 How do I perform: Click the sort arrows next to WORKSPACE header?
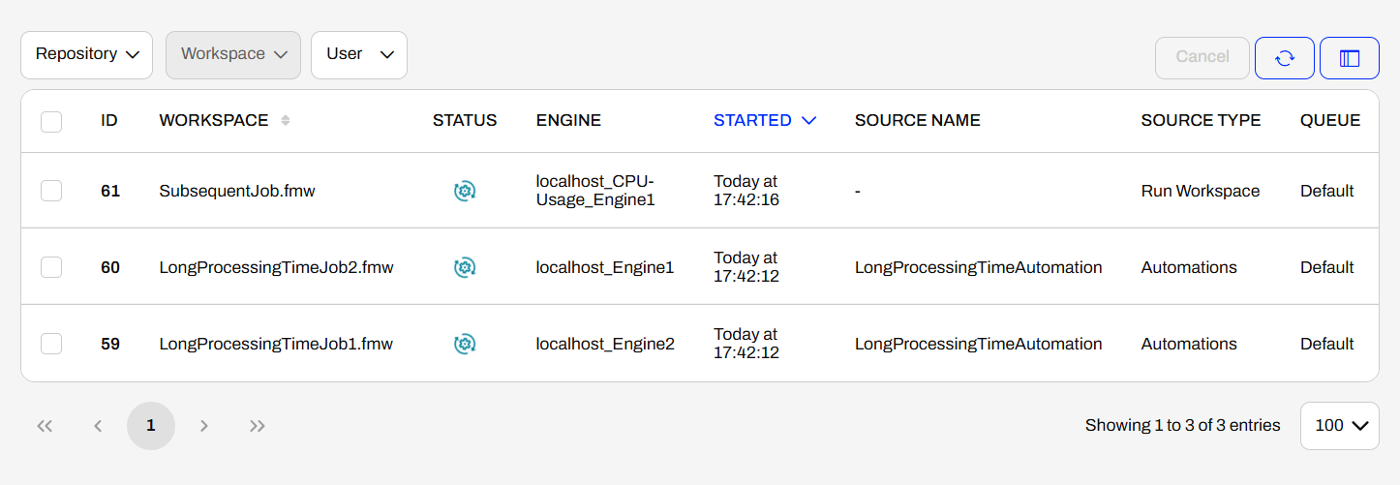point(285,121)
